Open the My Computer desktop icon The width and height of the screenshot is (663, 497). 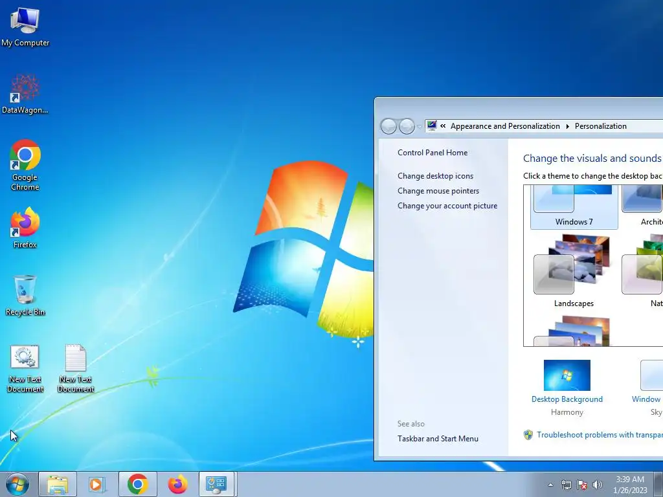pos(25,27)
